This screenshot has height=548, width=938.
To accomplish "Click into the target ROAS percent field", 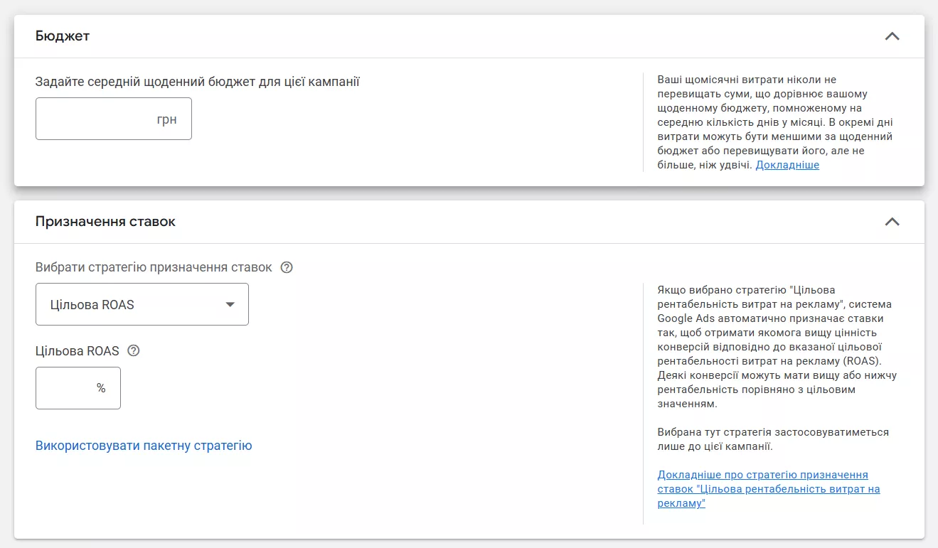I will pos(65,388).
